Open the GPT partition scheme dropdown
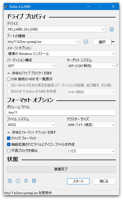The height and width of the screenshot is (200, 123). [x=31, y=66]
